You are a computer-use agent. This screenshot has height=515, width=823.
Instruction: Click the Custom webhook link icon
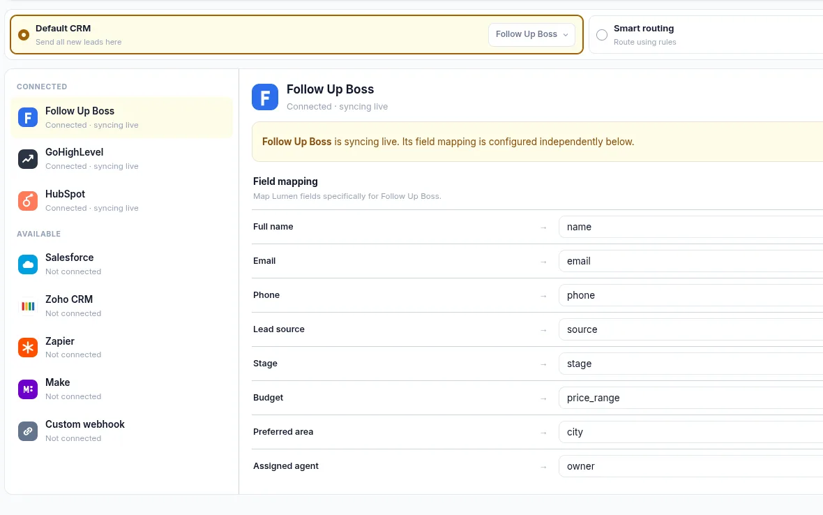pos(28,431)
